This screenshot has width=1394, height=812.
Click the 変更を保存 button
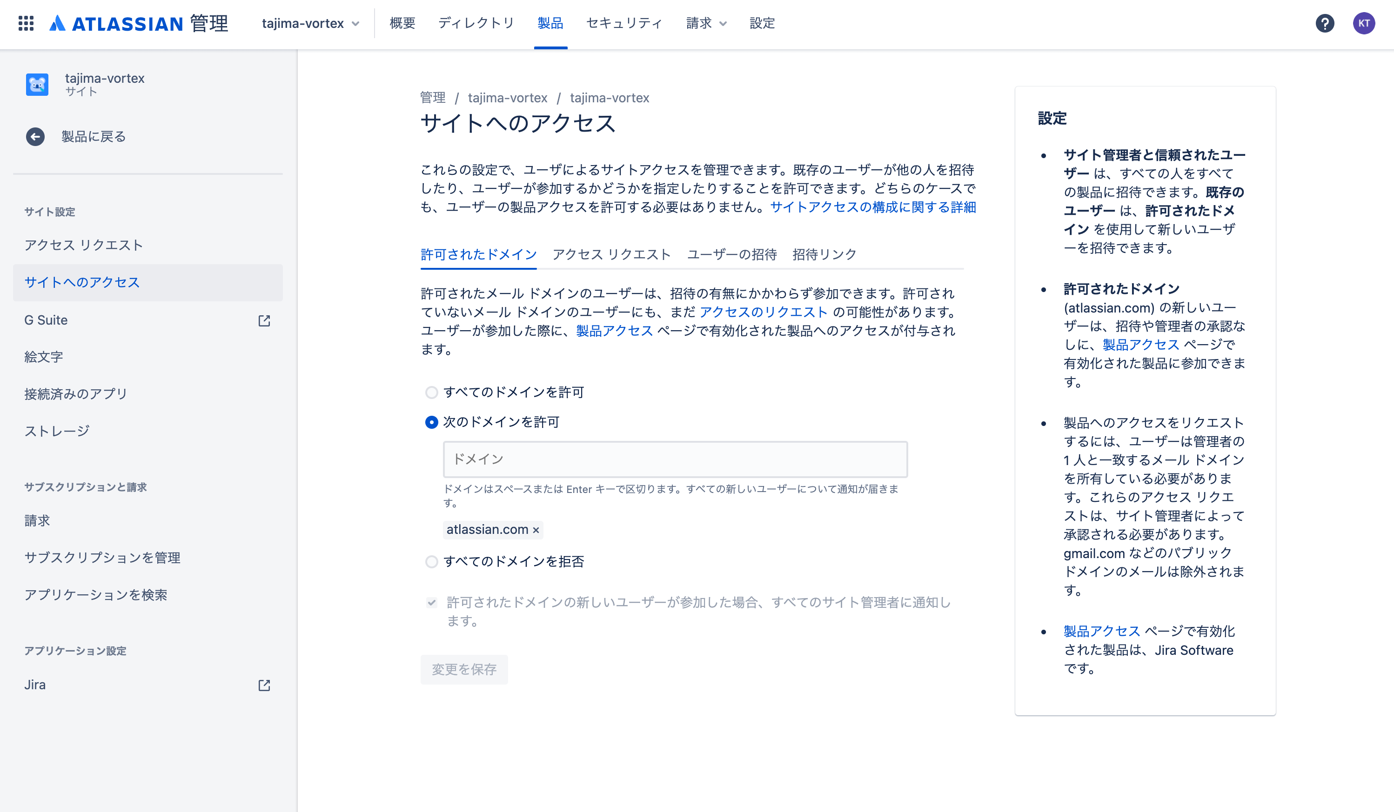(464, 669)
